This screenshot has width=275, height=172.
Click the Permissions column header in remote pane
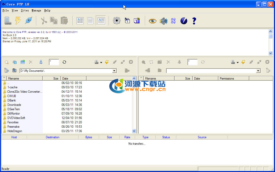tap(233, 79)
